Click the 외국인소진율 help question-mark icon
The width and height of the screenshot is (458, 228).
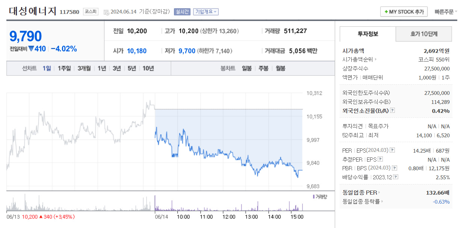click(x=392, y=111)
